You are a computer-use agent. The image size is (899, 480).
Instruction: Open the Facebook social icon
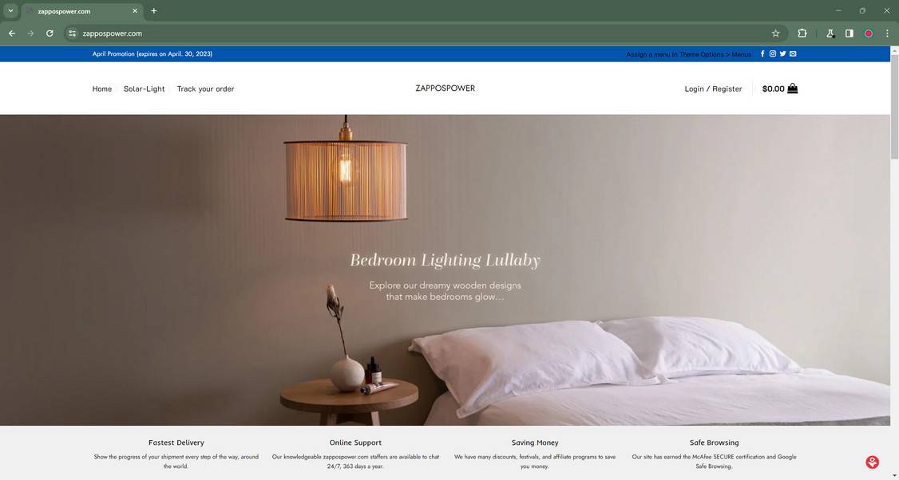point(762,54)
